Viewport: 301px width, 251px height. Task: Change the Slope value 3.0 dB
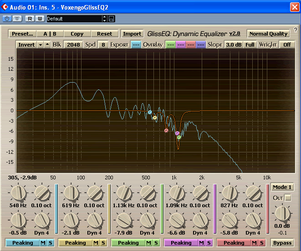pyautogui.click(x=234, y=45)
